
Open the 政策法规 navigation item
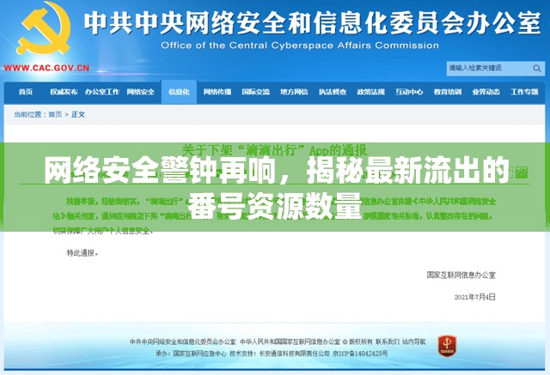370,92
